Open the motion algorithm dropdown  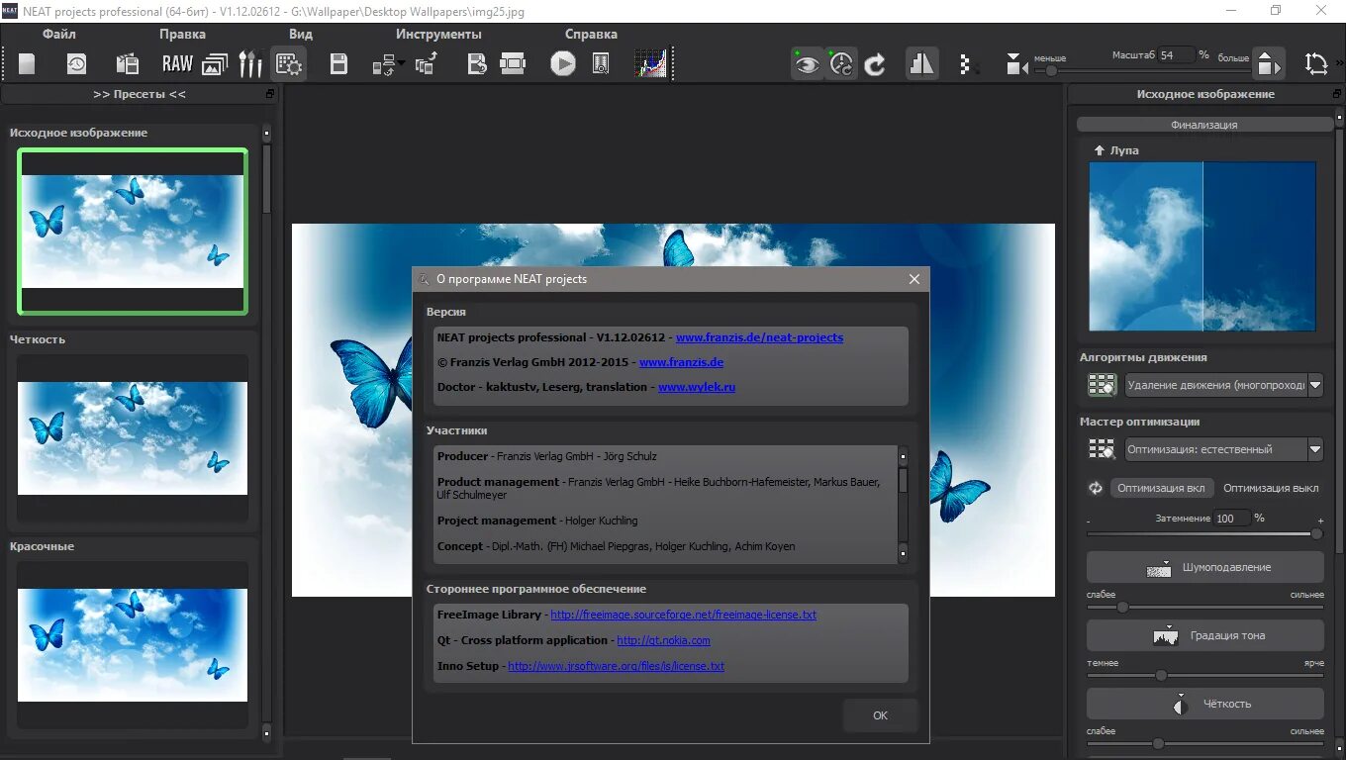pyautogui.click(x=1224, y=385)
